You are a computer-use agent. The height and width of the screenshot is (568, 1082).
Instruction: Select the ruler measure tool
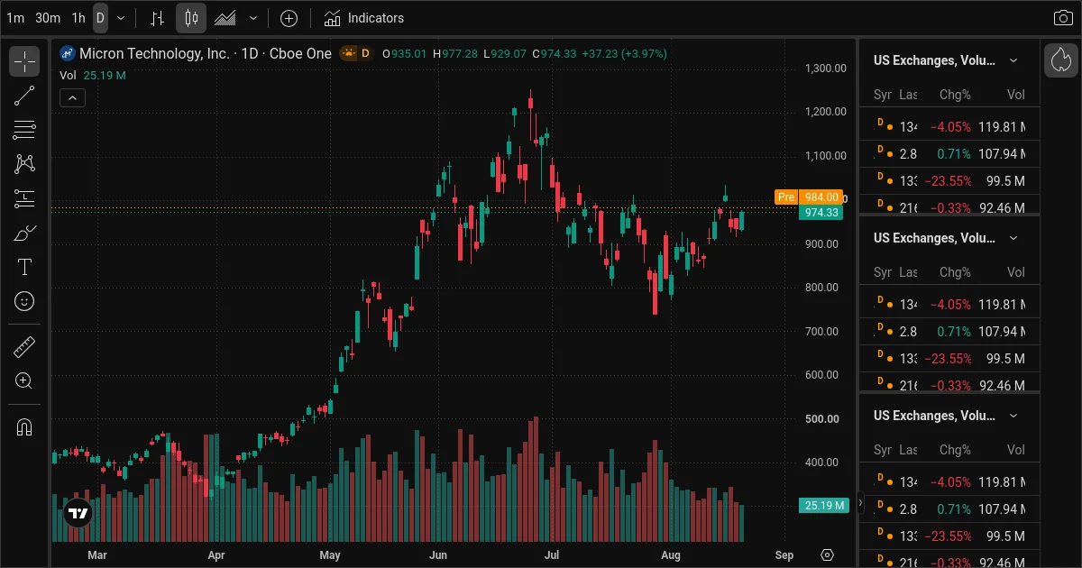click(x=24, y=347)
